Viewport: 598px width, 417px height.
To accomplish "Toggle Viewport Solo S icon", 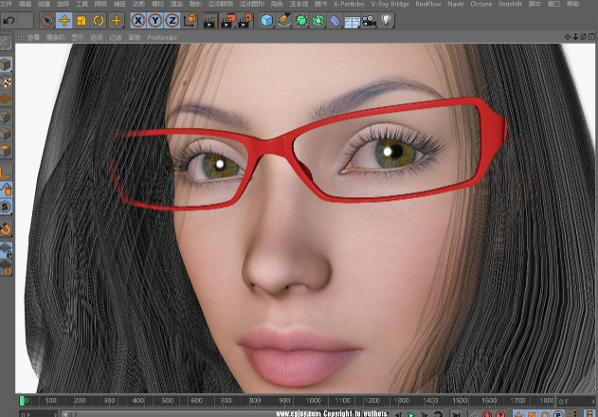I will pyautogui.click(x=6, y=207).
